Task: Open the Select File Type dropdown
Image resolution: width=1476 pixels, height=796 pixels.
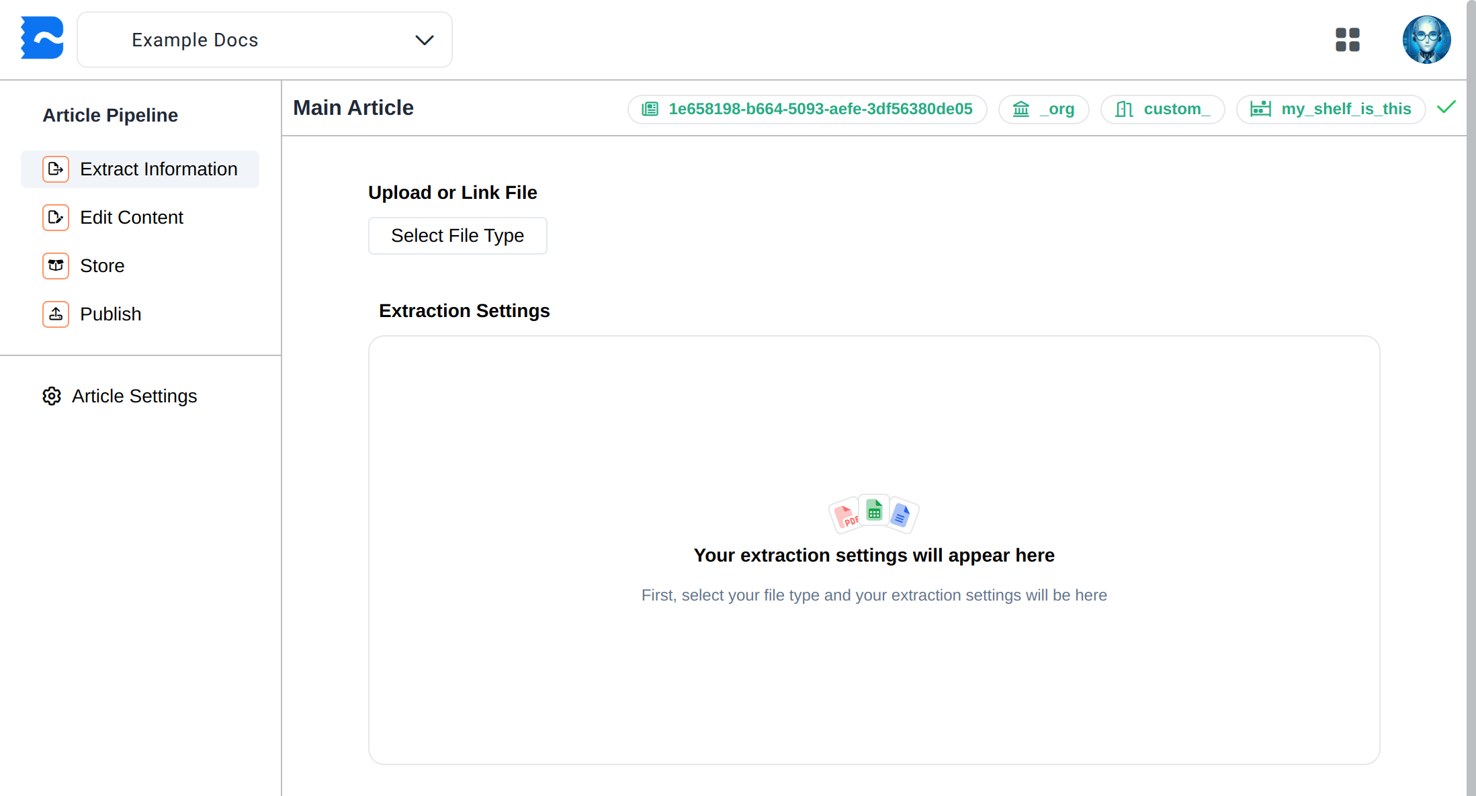Action: coord(457,236)
